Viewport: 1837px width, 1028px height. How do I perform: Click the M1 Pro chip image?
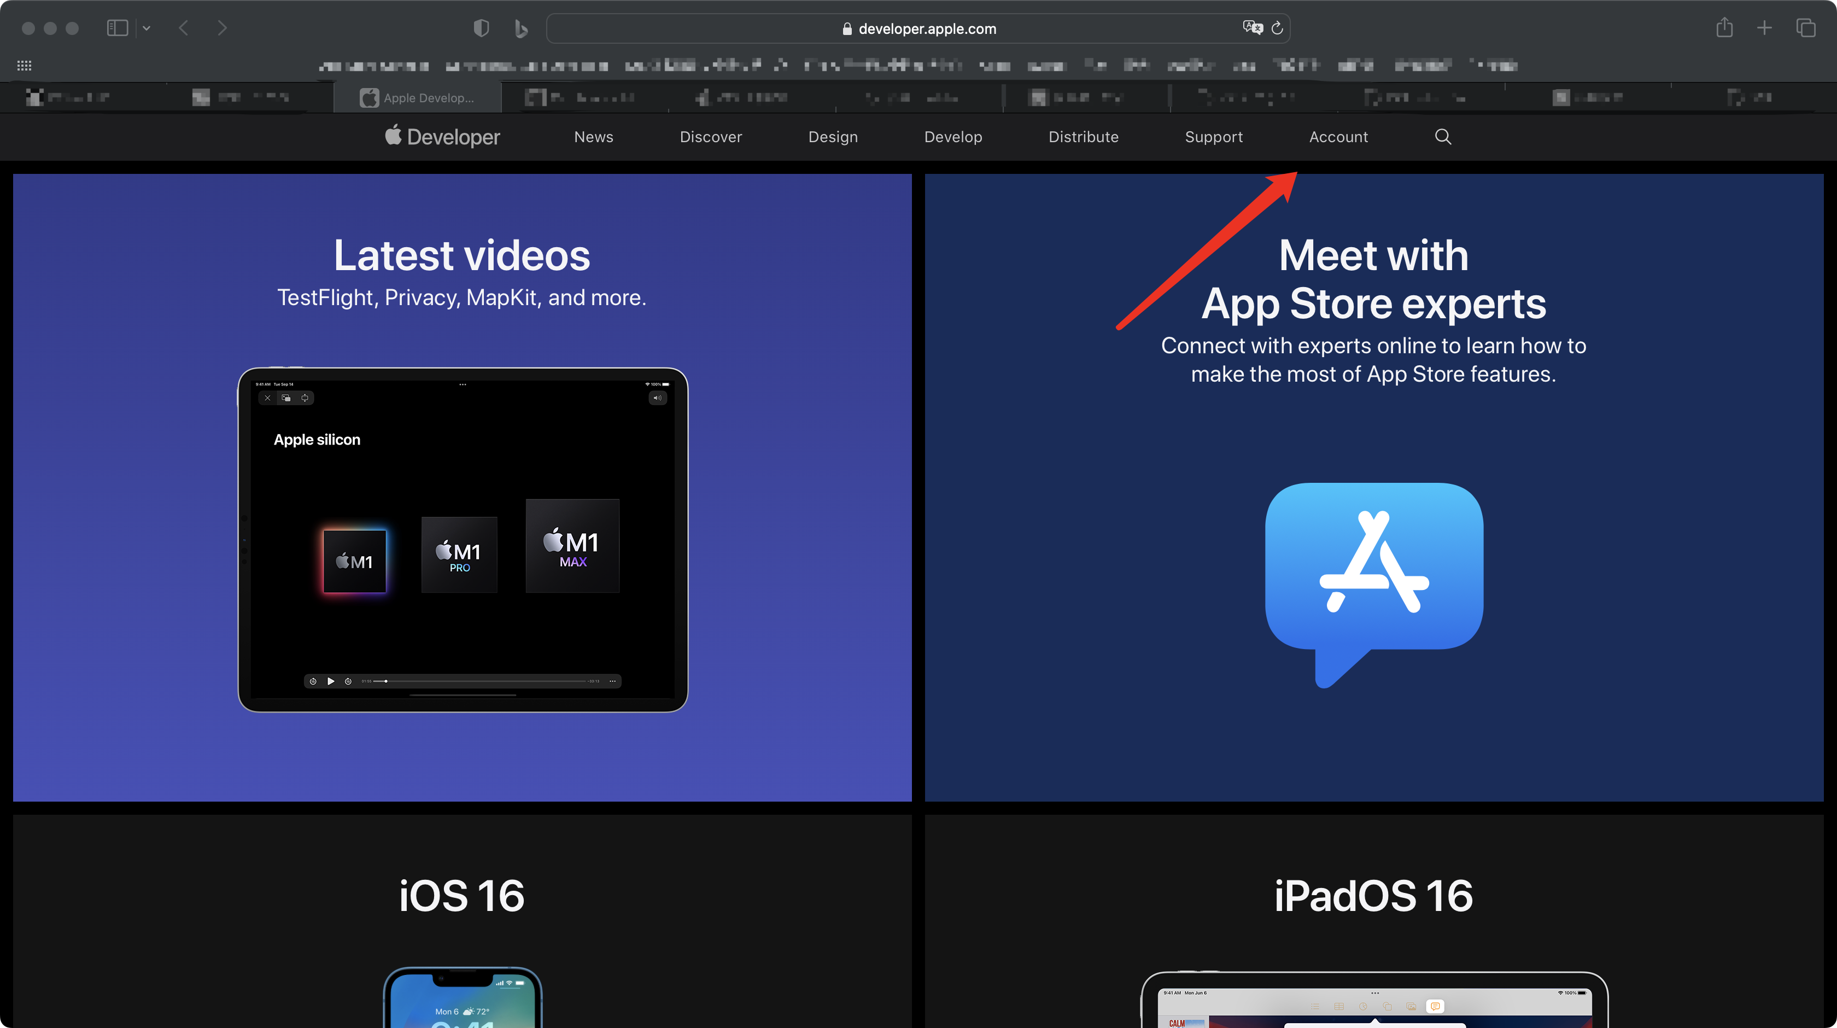pyautogui.click(x=459, y=554)
